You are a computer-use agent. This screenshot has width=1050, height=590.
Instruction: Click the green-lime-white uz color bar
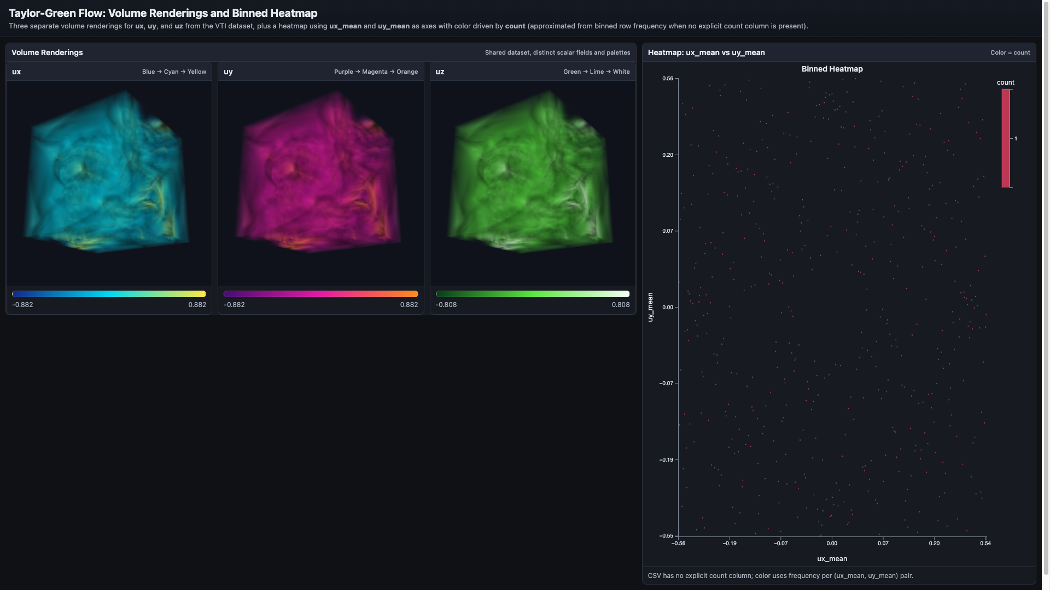533,294
